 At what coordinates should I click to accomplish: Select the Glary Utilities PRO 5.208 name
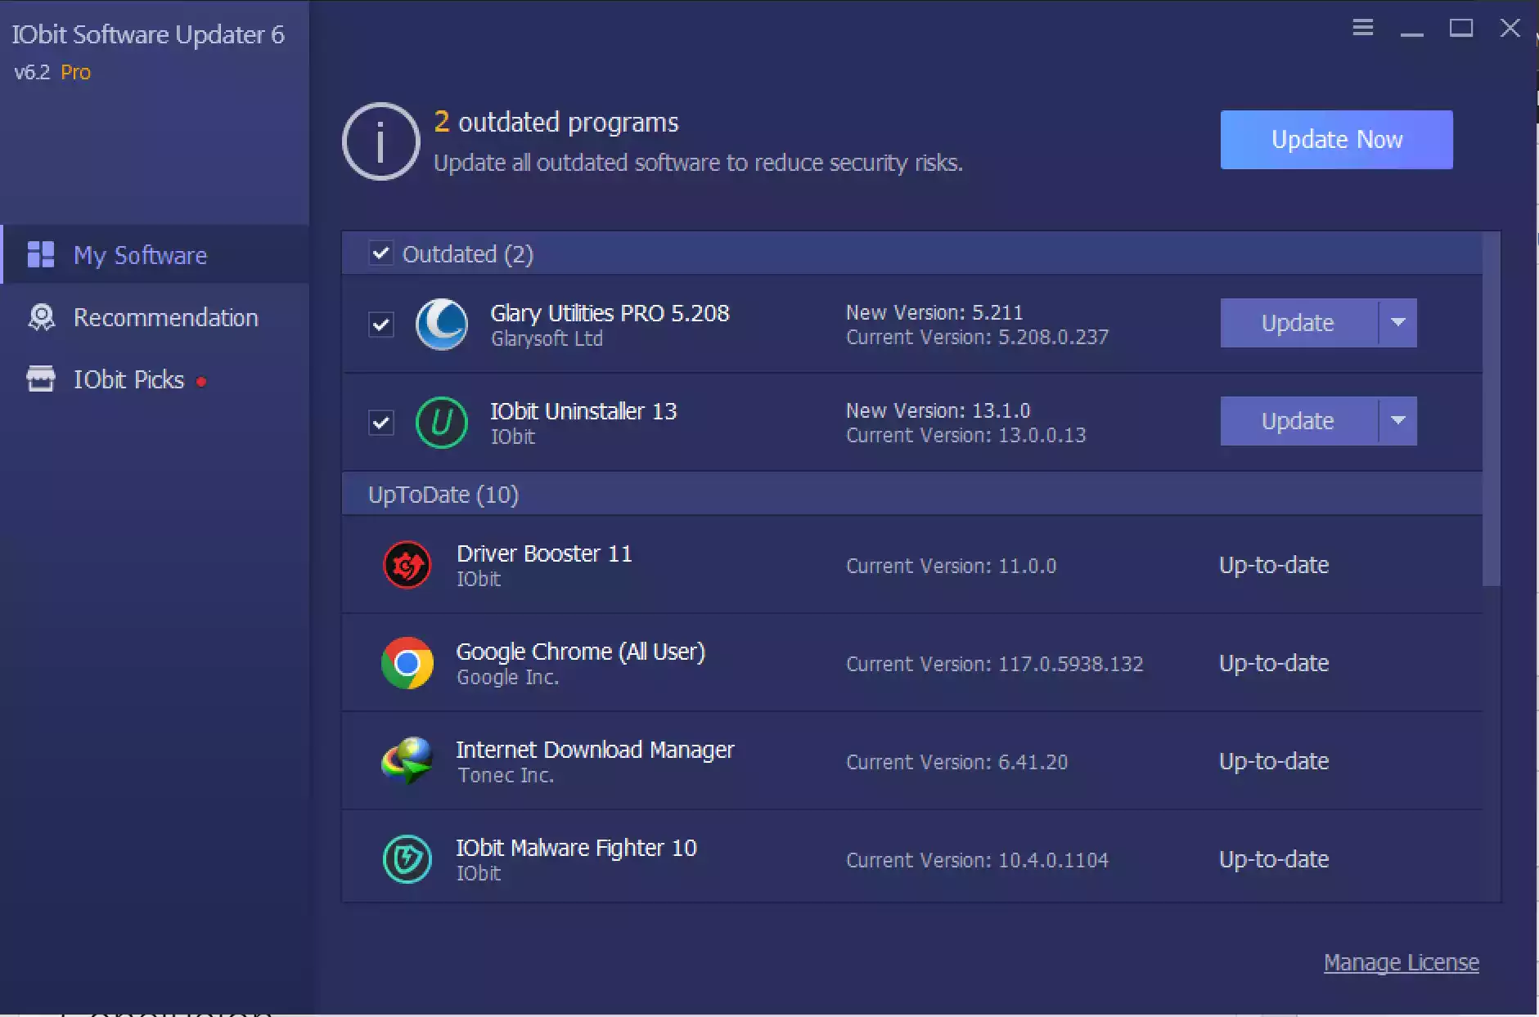click(x=610, y=313)
